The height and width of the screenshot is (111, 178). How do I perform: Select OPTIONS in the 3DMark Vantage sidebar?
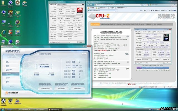(x=8, y=65)
